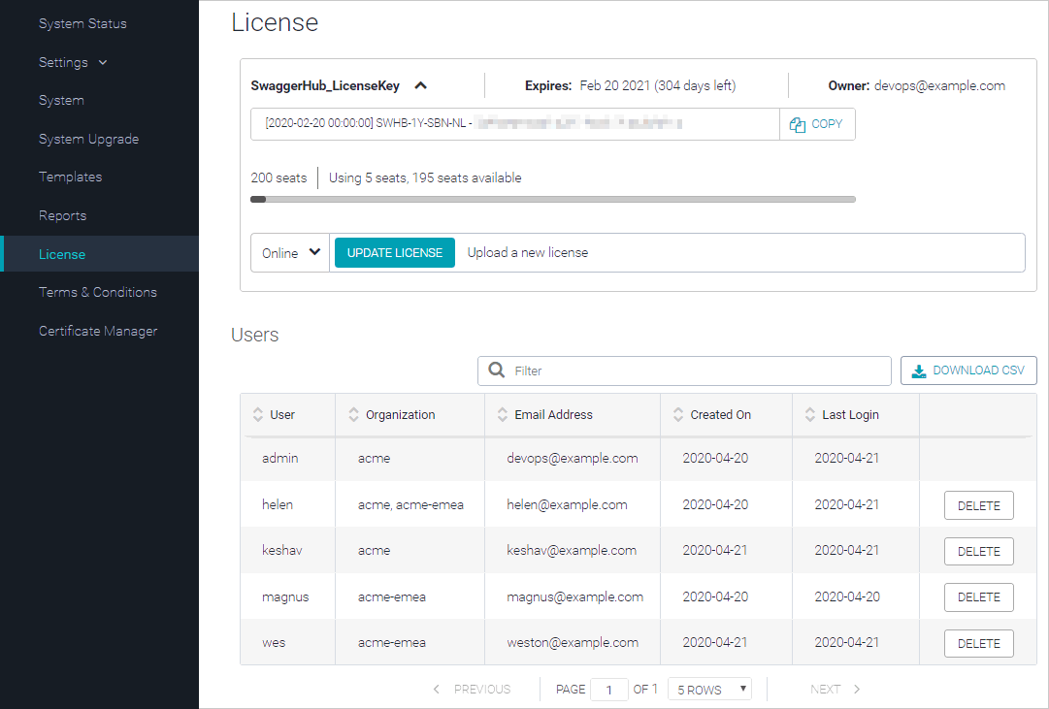
Task: Delete the user magnus
Action: [978, 596]
